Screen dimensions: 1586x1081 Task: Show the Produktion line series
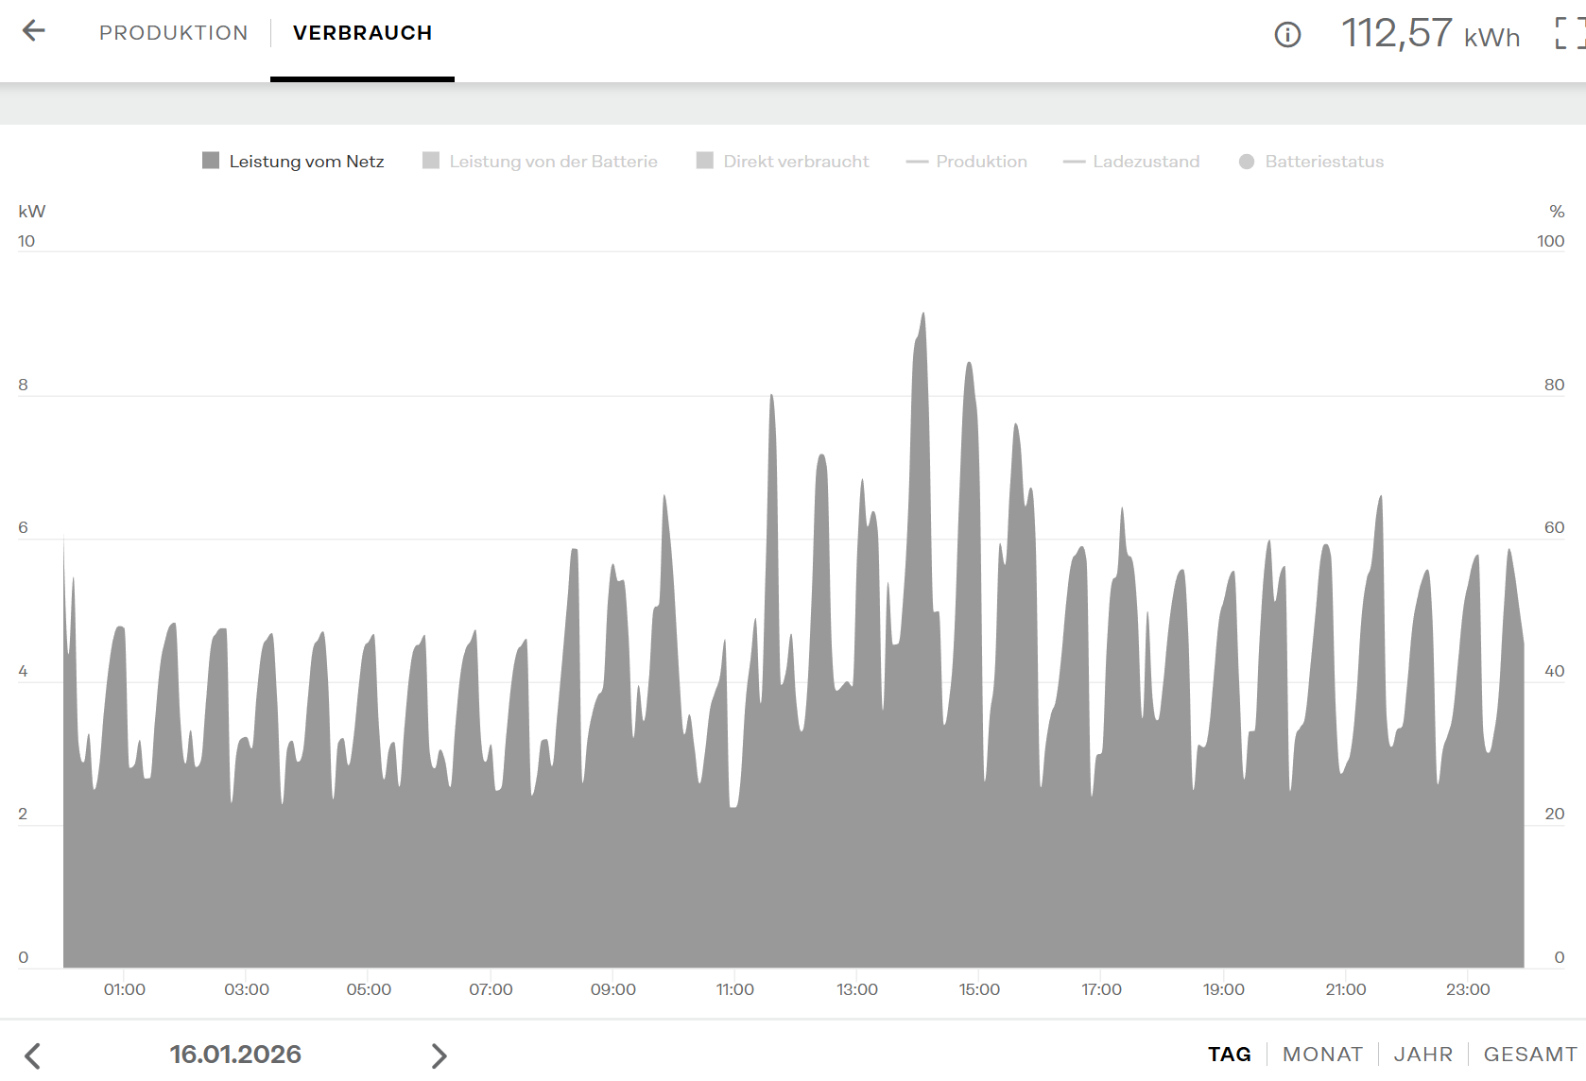coord(966,162)
